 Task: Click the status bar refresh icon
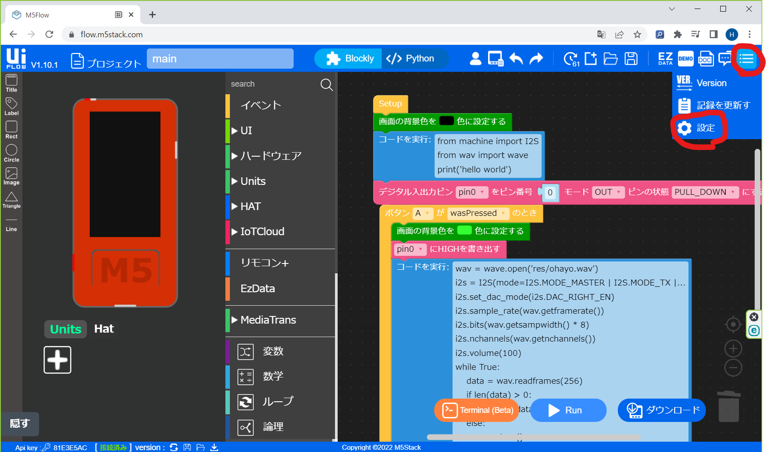174,447
